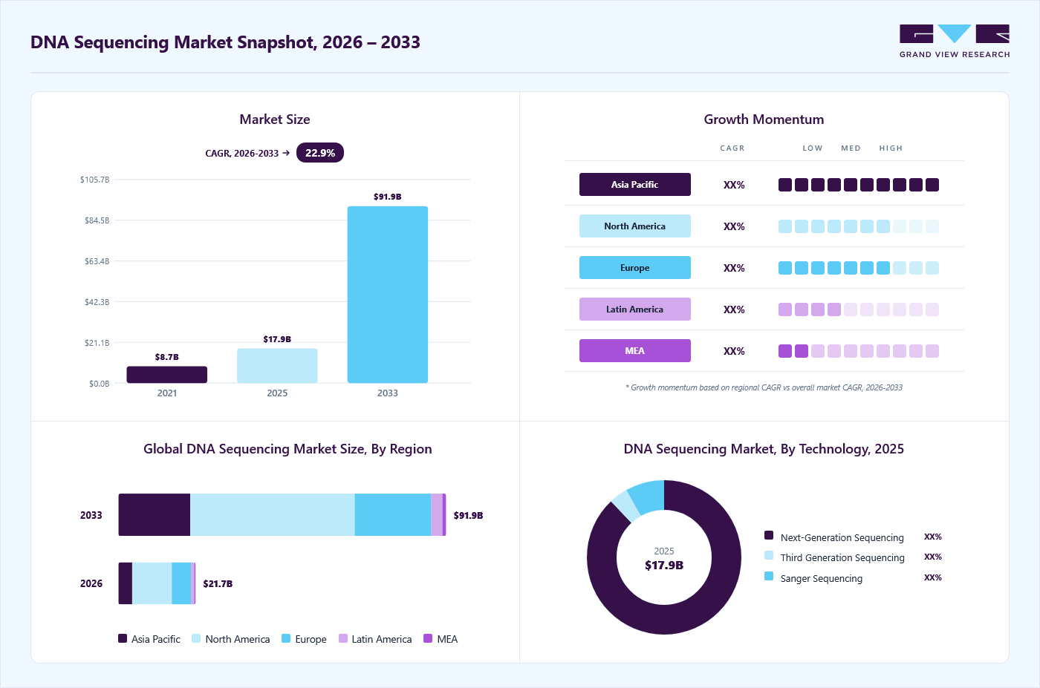Click Third Generation Sequencing XX% value

(x=933, y=557)
